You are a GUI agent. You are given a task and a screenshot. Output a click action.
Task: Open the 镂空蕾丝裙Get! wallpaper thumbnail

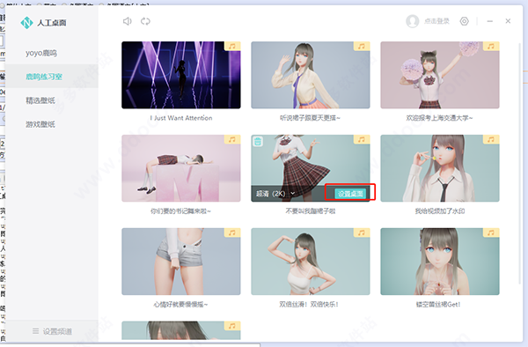(x=440, y=262)
